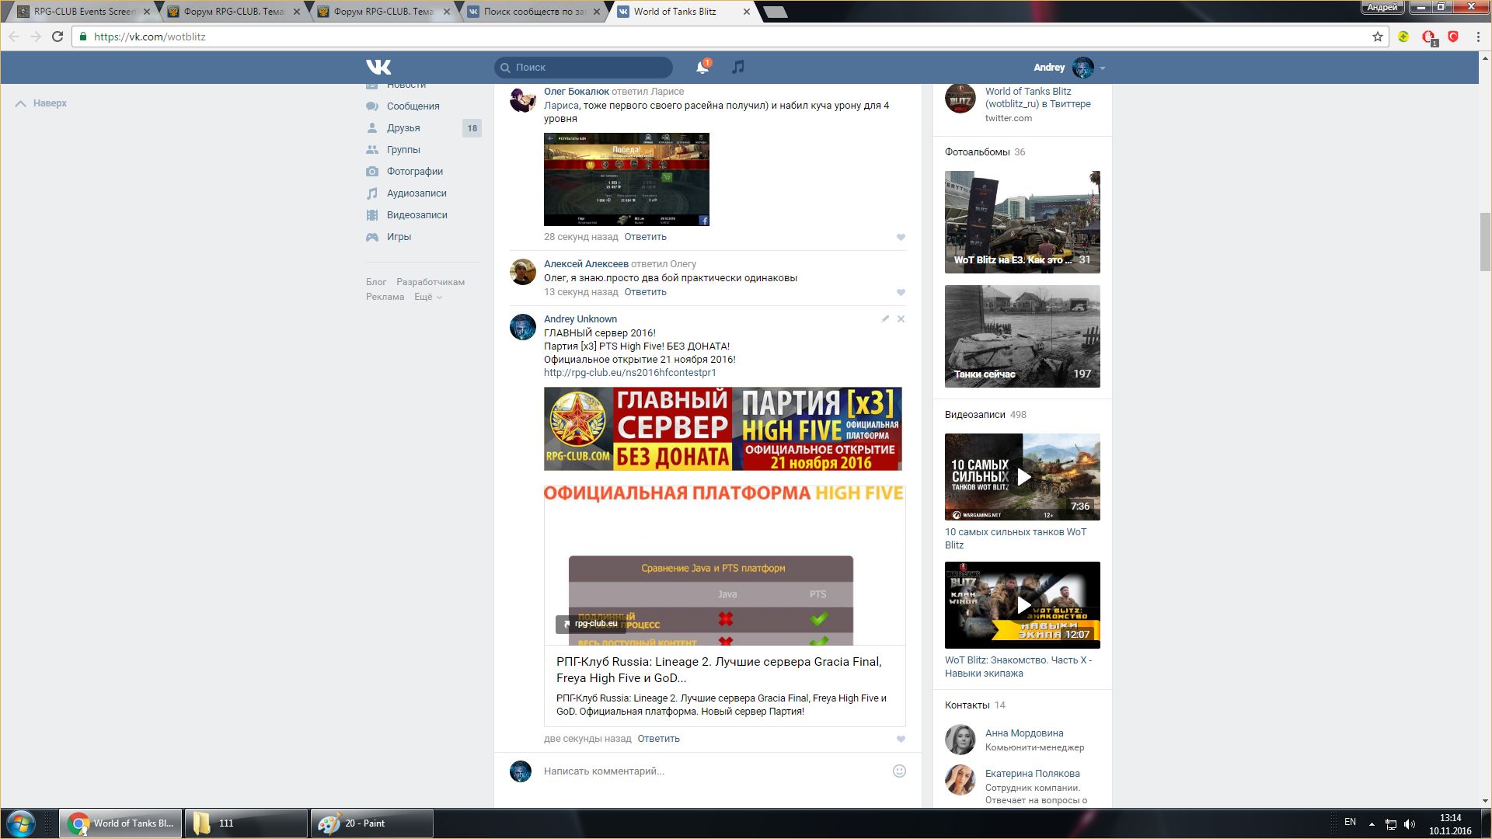
Task: Click the Сообщения sidebar icon
Action: tap(372, 106)
